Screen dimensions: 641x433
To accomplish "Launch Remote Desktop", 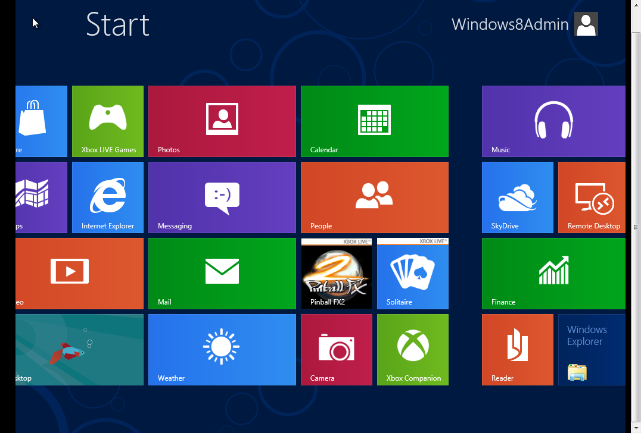I will (592, 197).
